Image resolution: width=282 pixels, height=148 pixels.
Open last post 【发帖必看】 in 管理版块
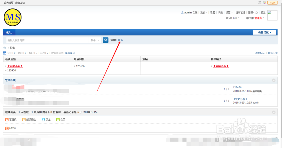coord(240,99)
